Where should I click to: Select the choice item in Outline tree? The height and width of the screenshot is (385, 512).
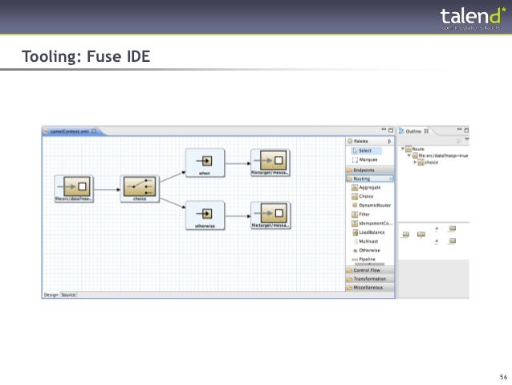pos(428,162)
